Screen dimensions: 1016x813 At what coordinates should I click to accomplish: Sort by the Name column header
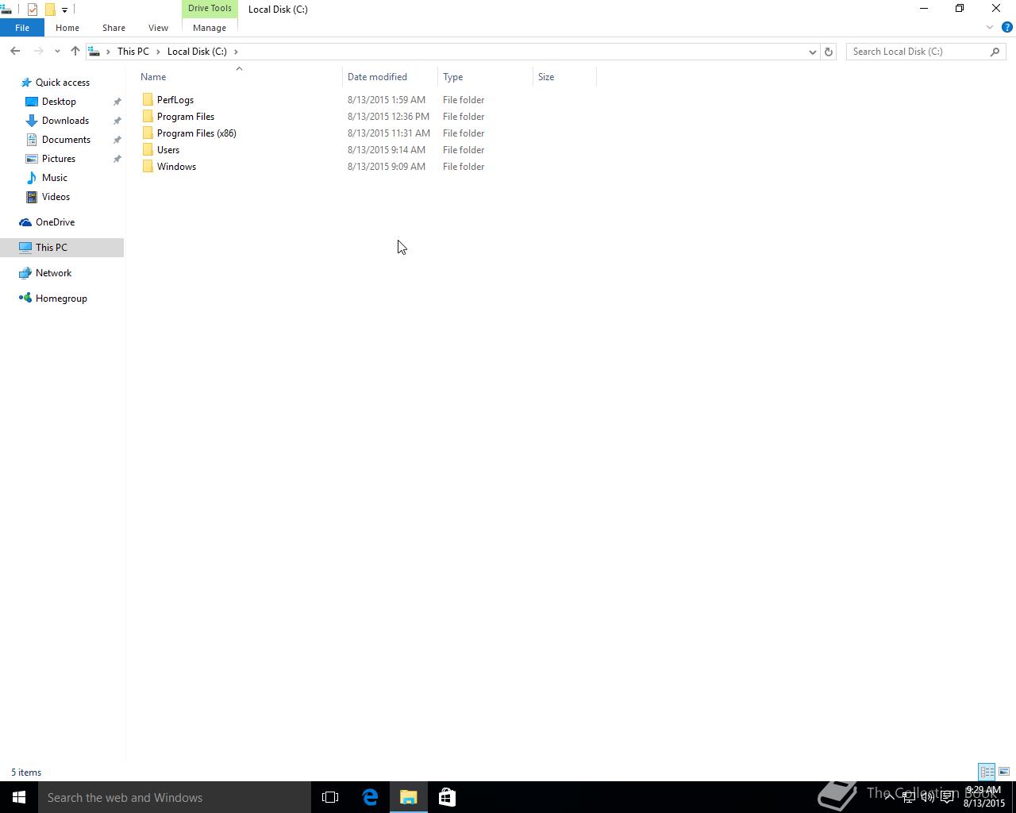pyautogui.click(x=240, y=77)
